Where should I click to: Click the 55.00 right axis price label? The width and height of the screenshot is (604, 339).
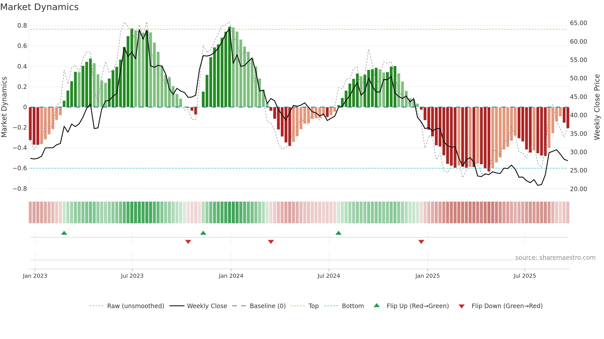(x=579, y=60)
